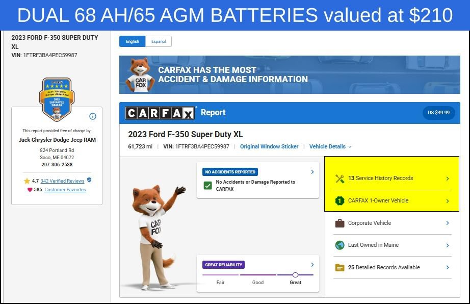This screenshot has height=304, width=470.
Task: Expand the Great Reliability card arrow
Action: (312, 265)
